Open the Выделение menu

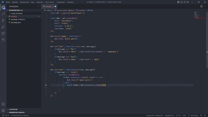[25, 2]
